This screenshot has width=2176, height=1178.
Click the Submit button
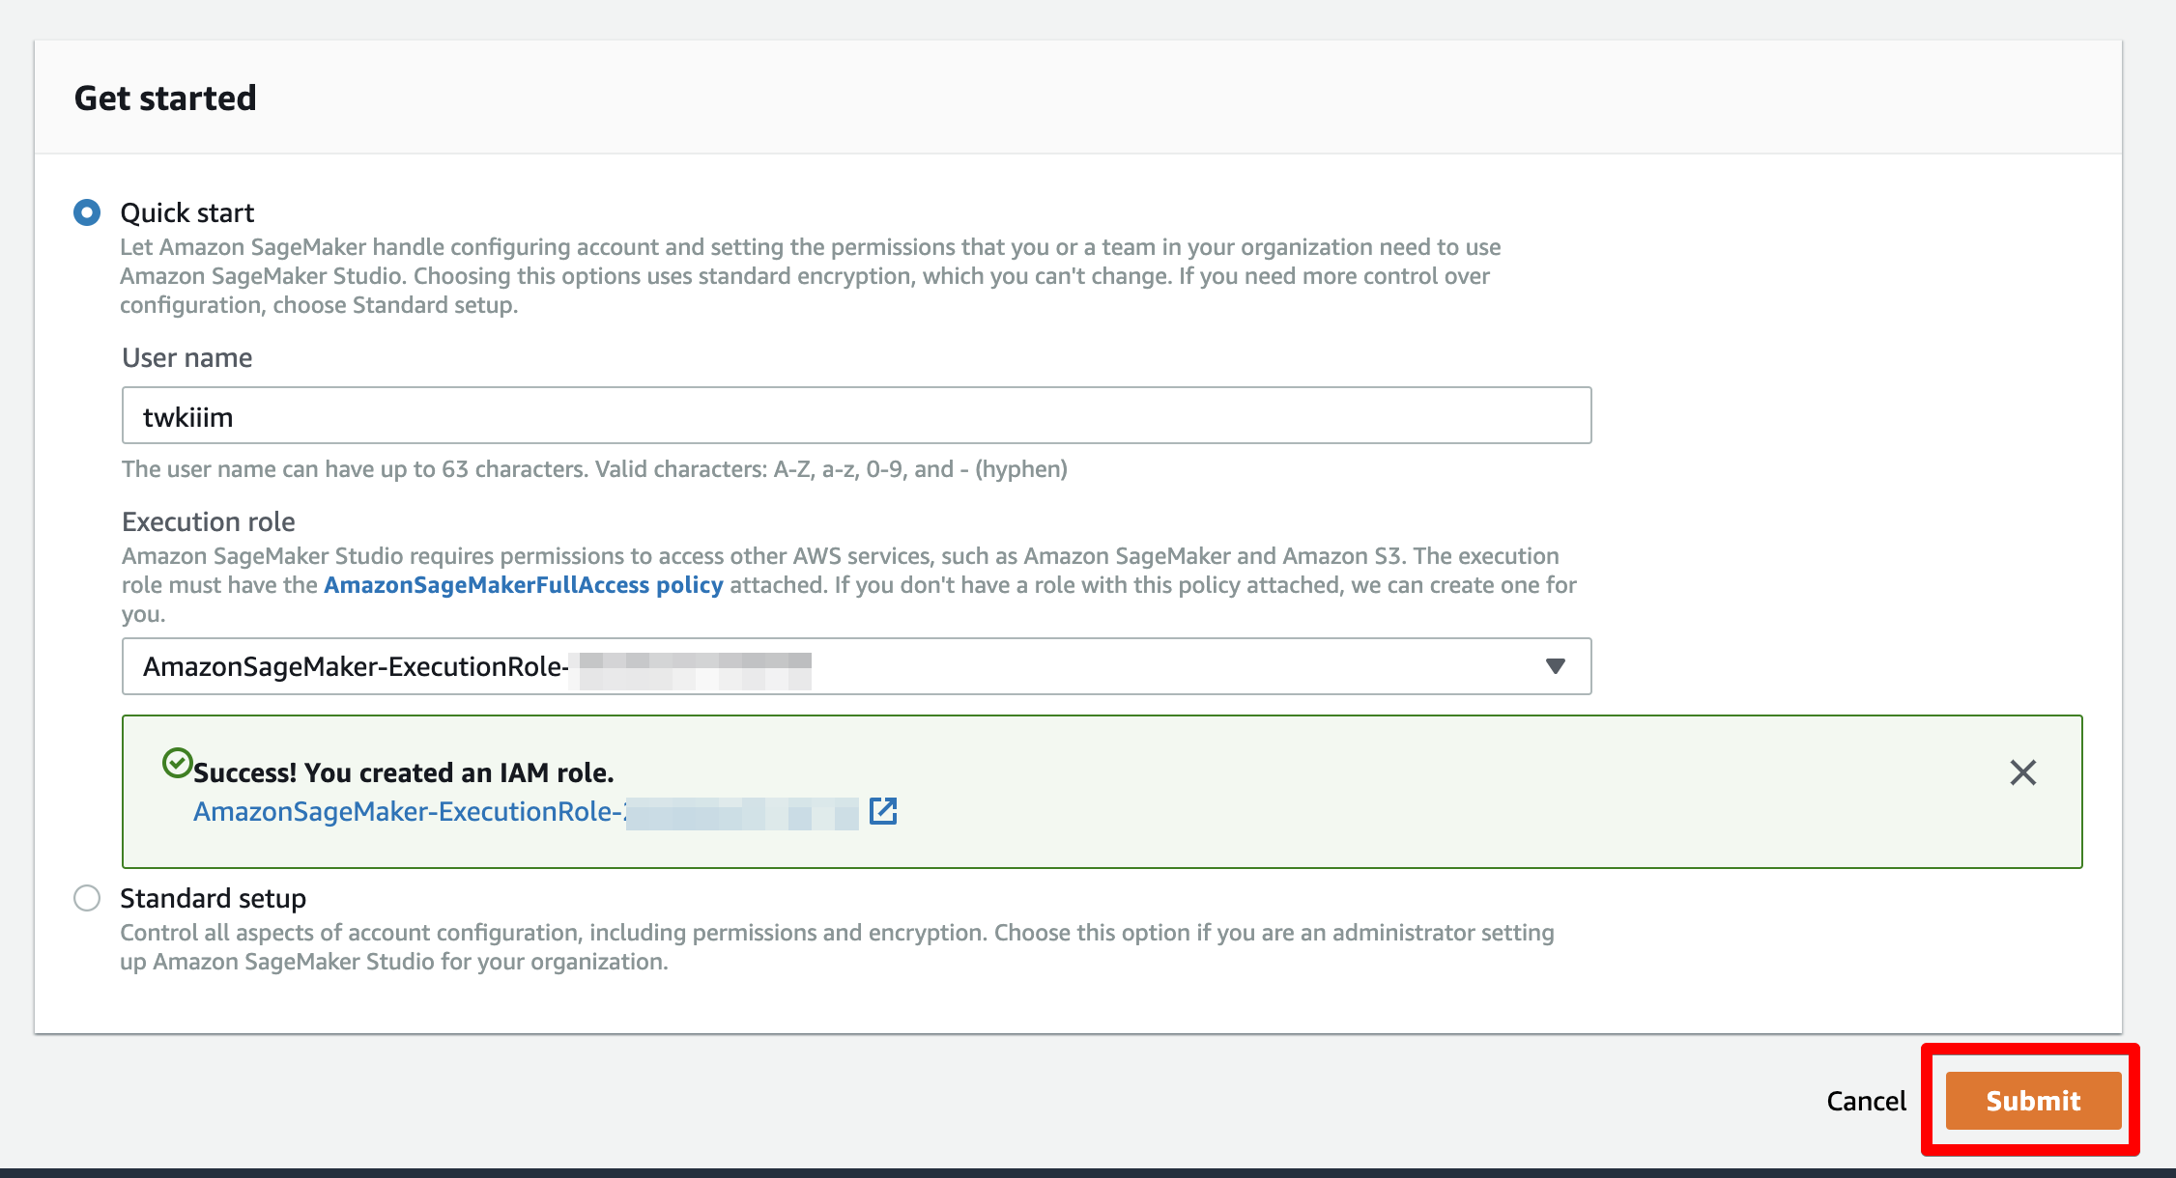(x=2033, y=1101)
